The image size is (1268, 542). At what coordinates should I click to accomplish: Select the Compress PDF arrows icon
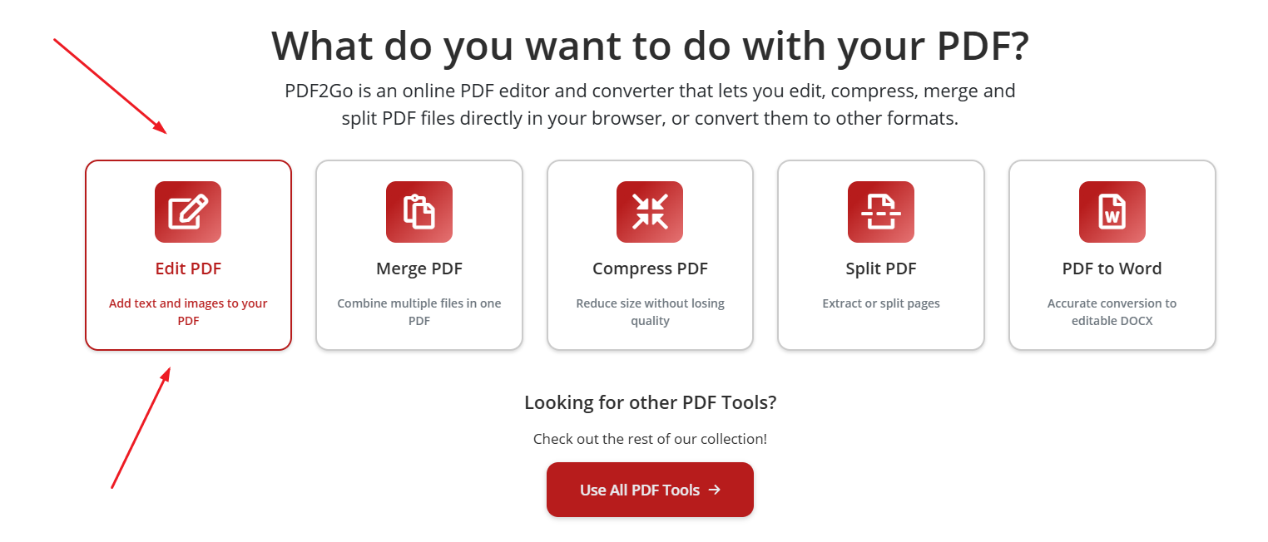(x=650, y=211)
